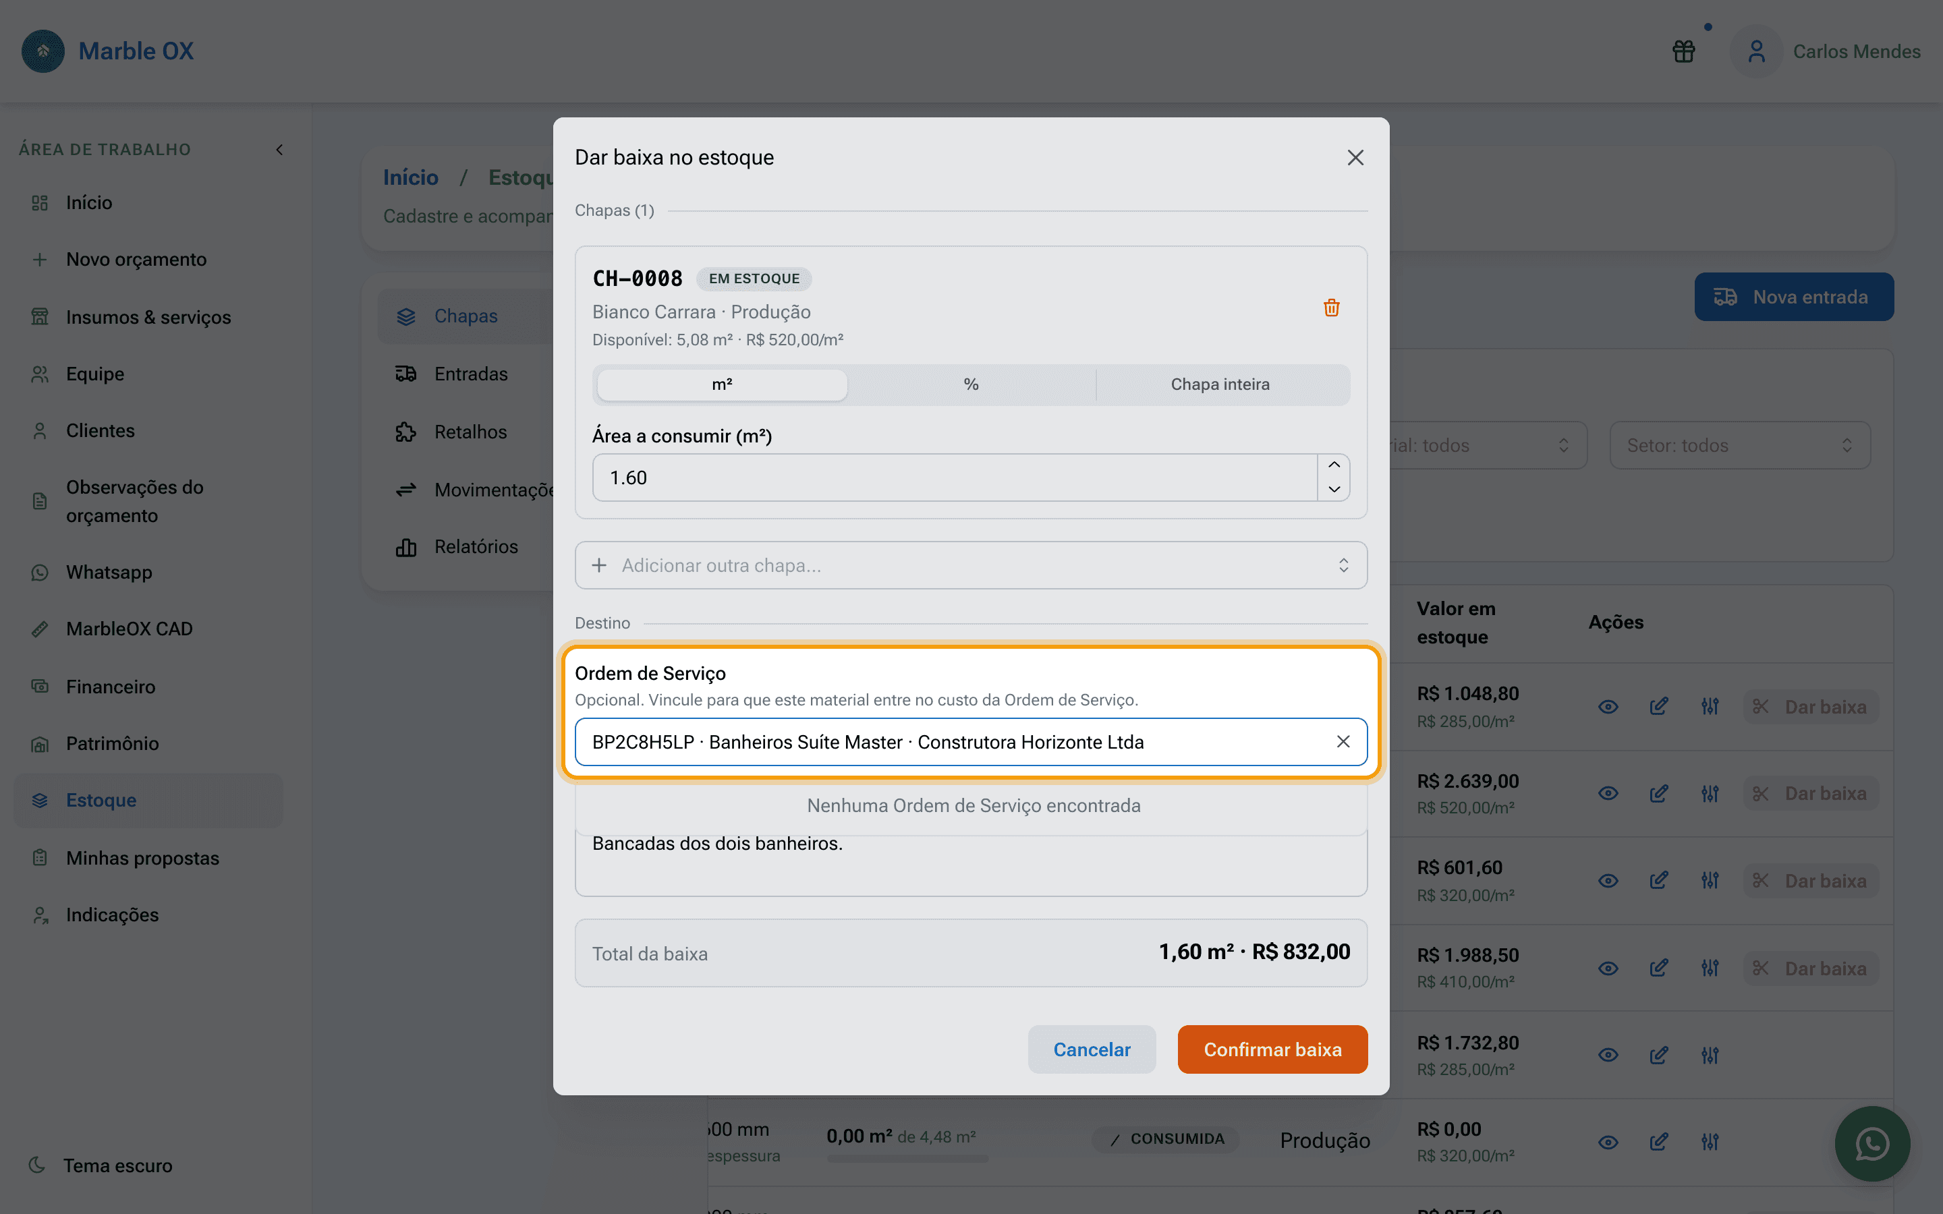The height and width of the screenshot is (1214, 1943).
Task: Click Dar baixa on R$ 2.639,00 row
Action: [x=1811, y=794]
